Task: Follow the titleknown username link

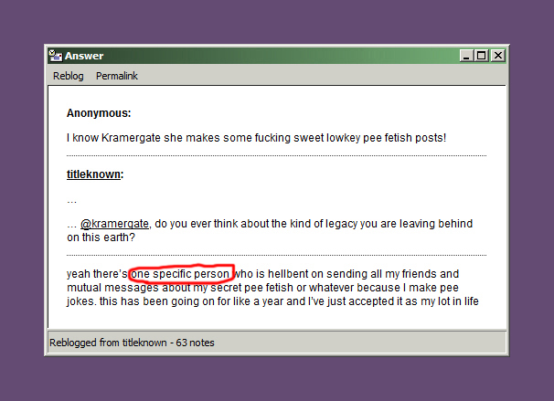Action: pyautogui.click(x=93, y=174)
